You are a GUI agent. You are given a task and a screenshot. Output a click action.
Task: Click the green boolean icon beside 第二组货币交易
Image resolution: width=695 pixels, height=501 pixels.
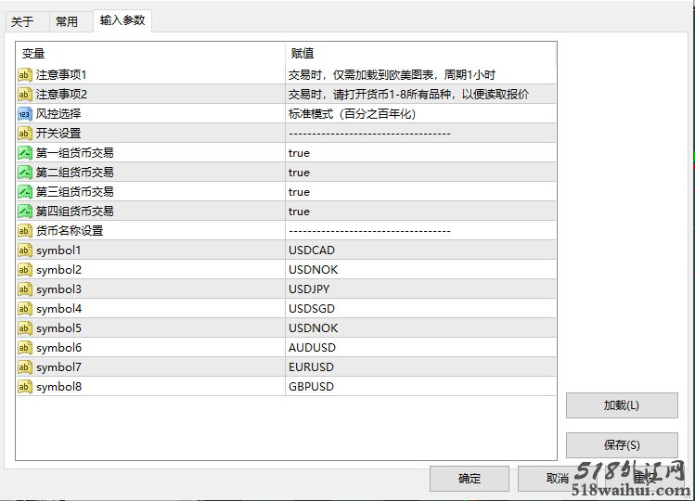click(x=25, y=173)
